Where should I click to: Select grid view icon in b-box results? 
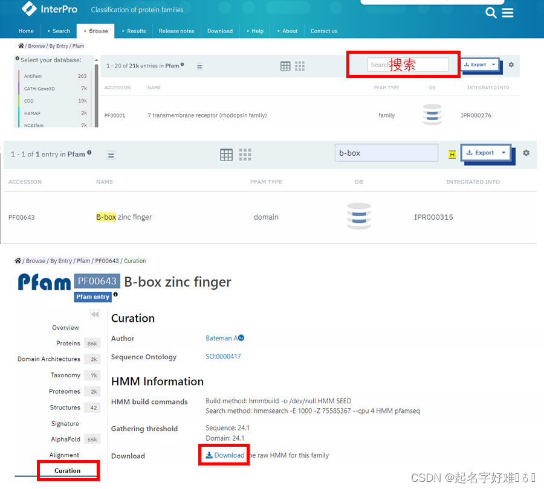245,155
